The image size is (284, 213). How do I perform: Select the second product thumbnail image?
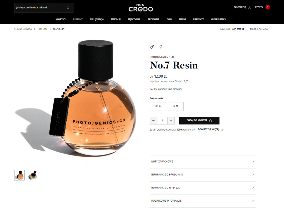coord(33,175)
